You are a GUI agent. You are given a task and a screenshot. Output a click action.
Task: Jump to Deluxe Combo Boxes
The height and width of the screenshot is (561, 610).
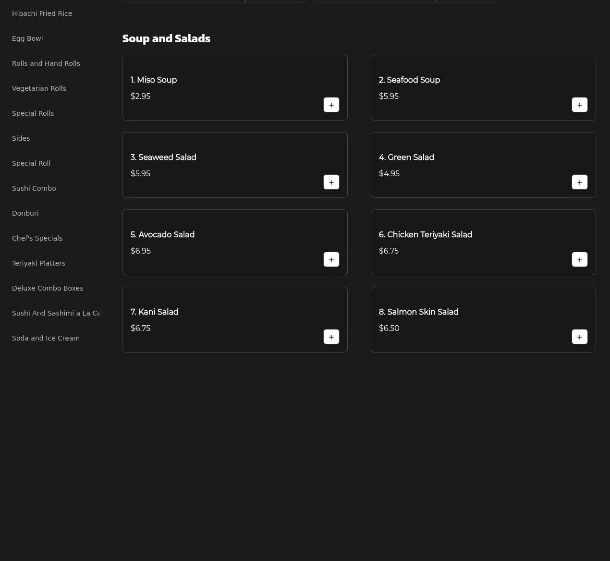[x=48, y=288]
